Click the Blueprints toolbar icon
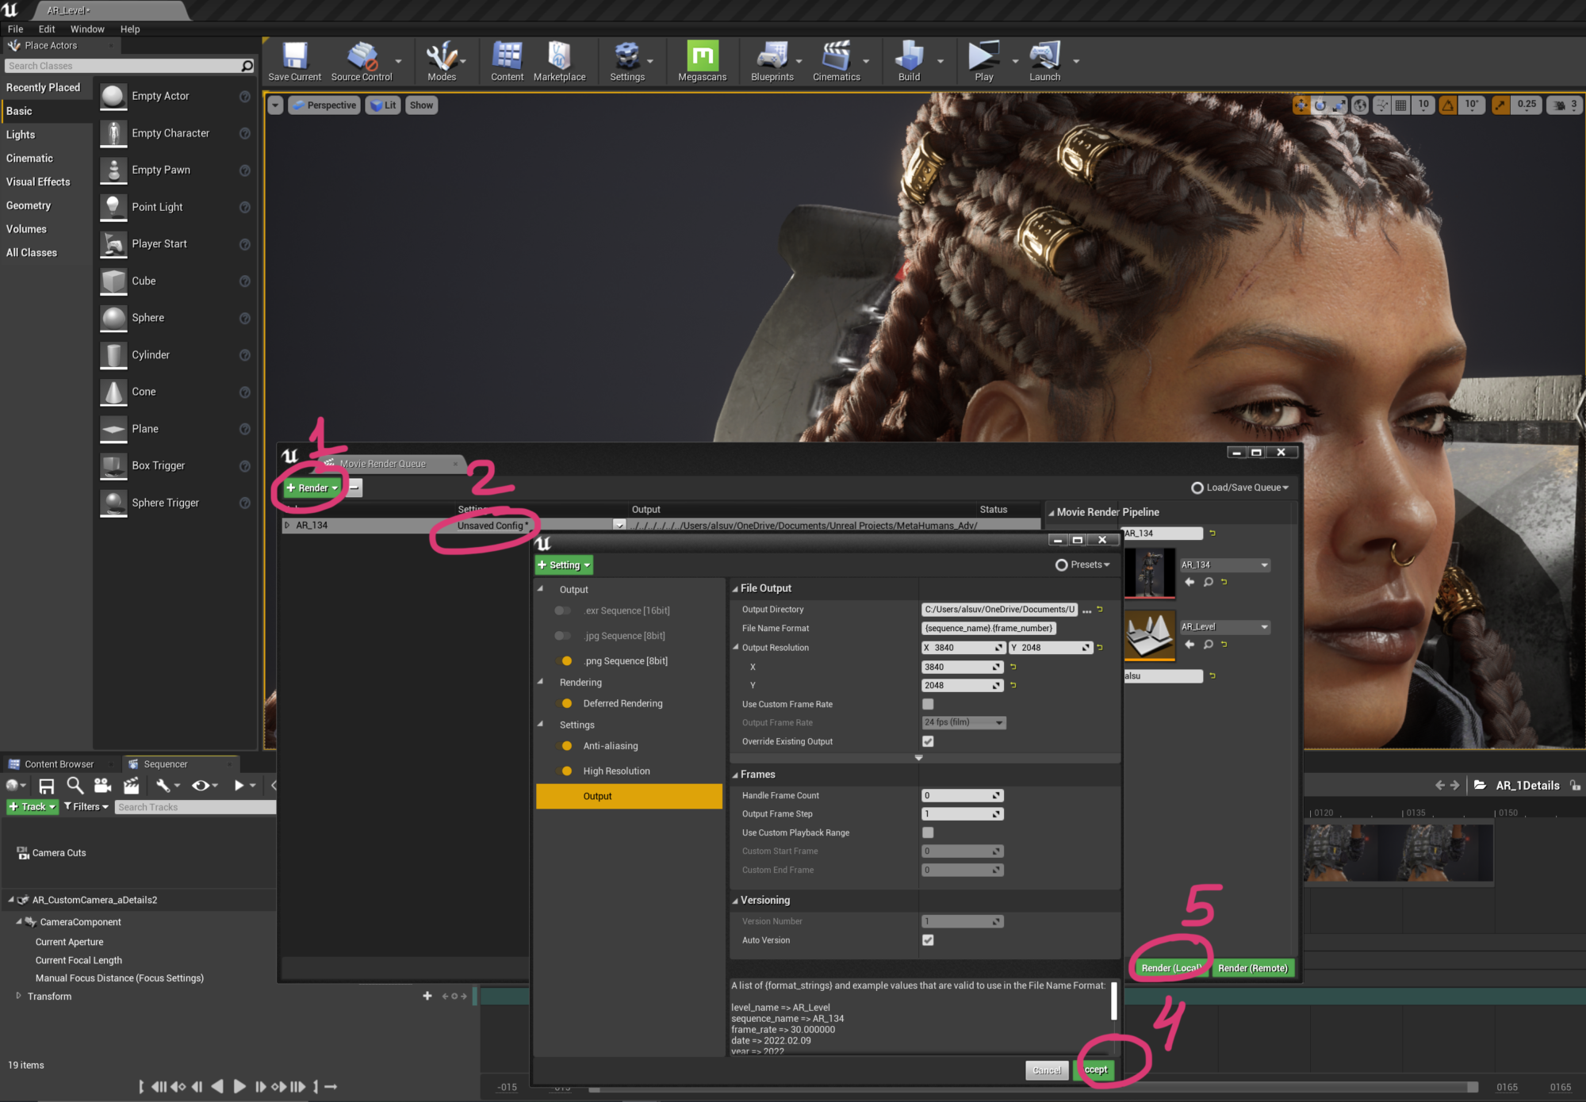Image resolution: width=1586 pixels, height=1102 pixels. [772, 57]
